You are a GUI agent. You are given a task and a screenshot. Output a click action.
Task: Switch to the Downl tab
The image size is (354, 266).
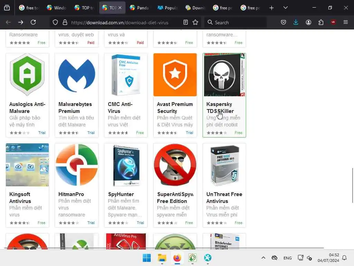coord(195,8)
